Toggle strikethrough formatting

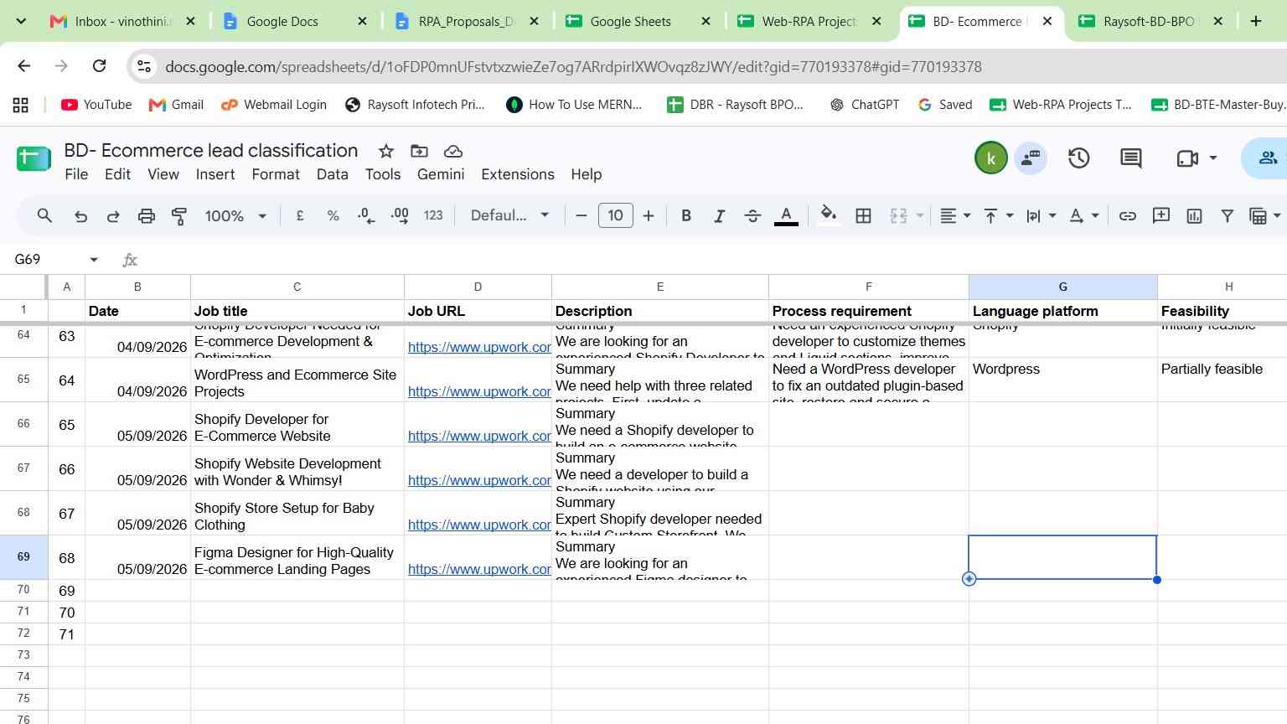point(752,216)
